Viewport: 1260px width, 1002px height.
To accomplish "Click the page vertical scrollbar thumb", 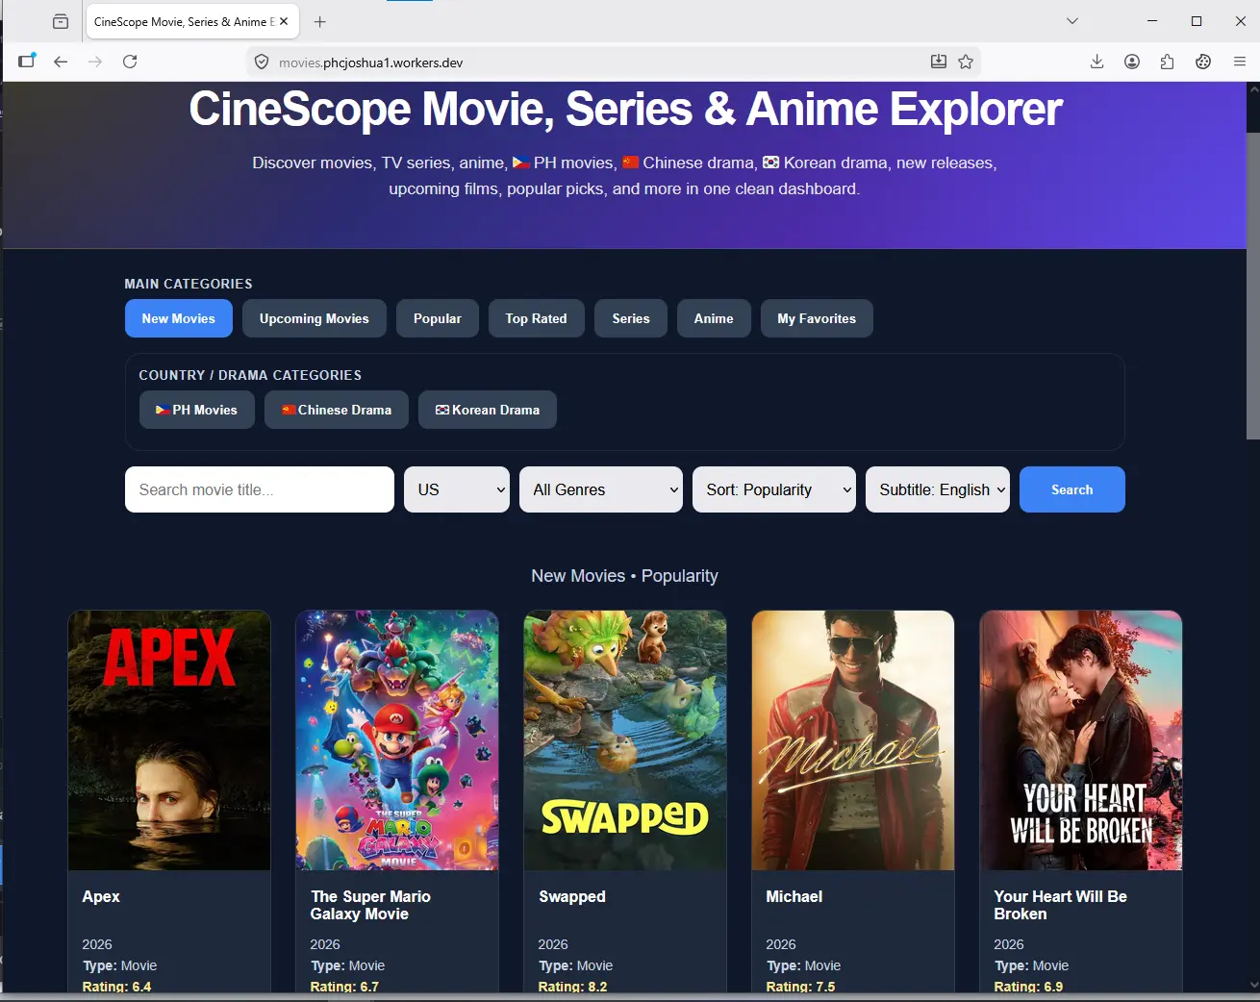I will (1252, 285).
